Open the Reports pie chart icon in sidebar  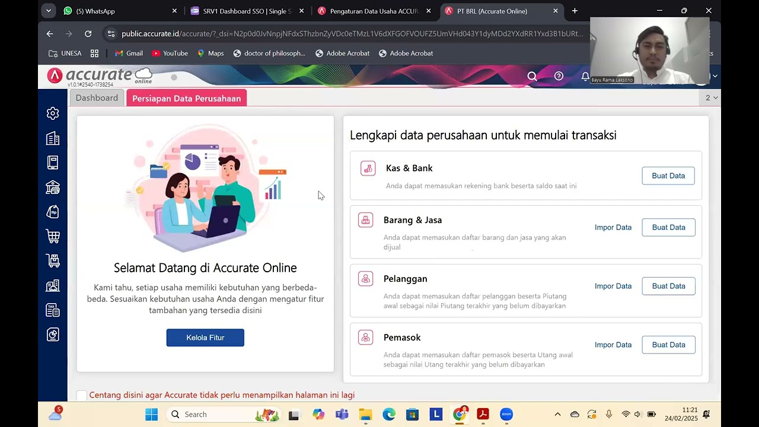(53, 335)
